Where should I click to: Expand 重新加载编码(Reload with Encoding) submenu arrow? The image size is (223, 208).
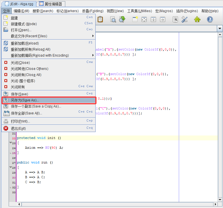[93, 55]
